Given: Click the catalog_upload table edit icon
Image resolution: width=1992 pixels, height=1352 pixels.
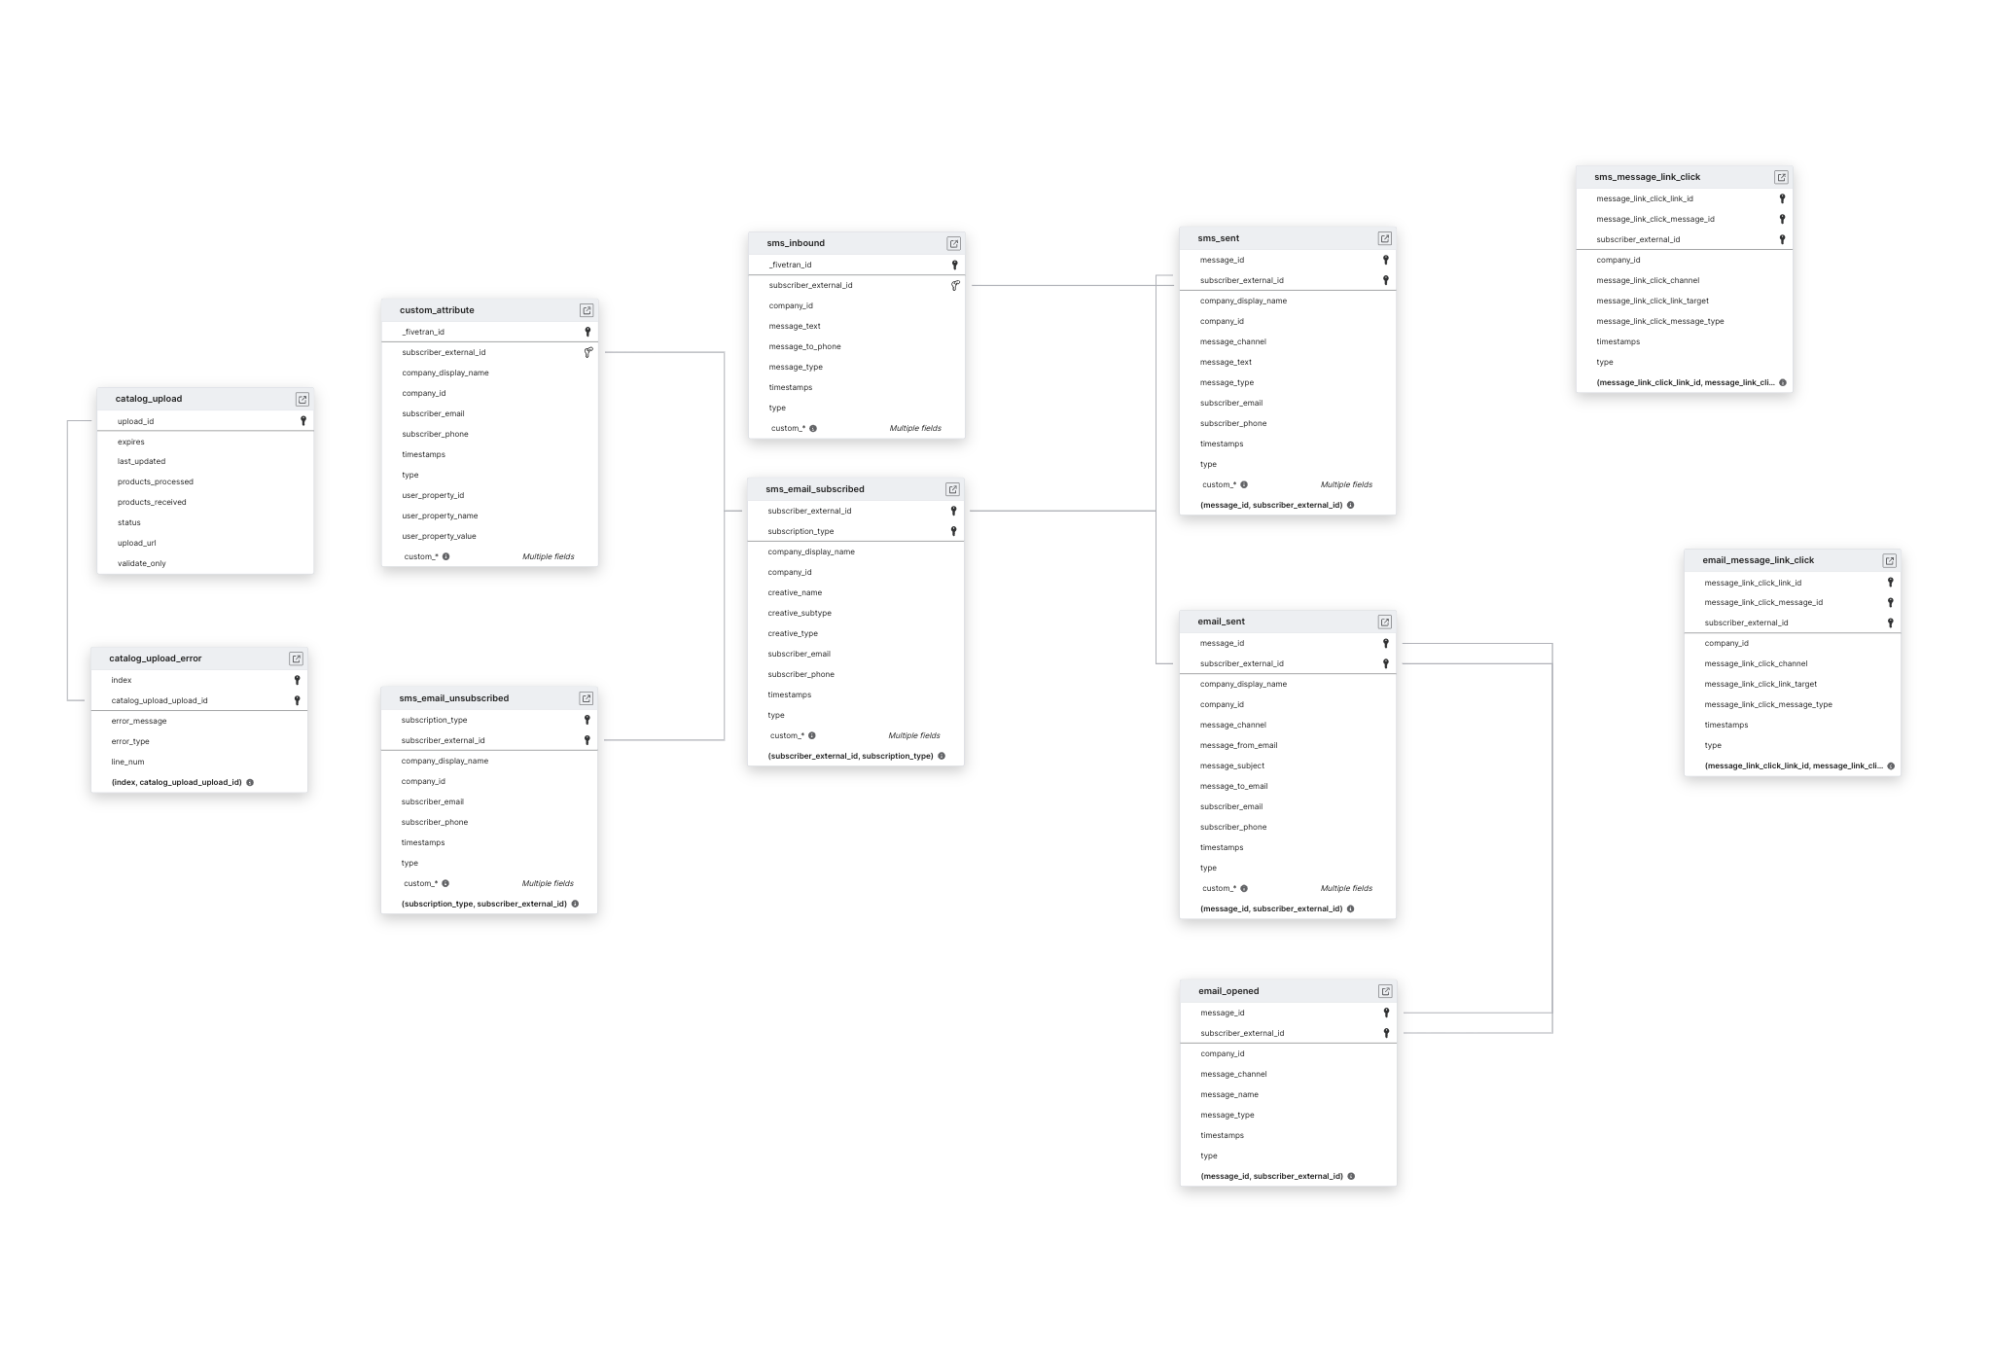Looking at the screenshot, I should pos(298,399).
